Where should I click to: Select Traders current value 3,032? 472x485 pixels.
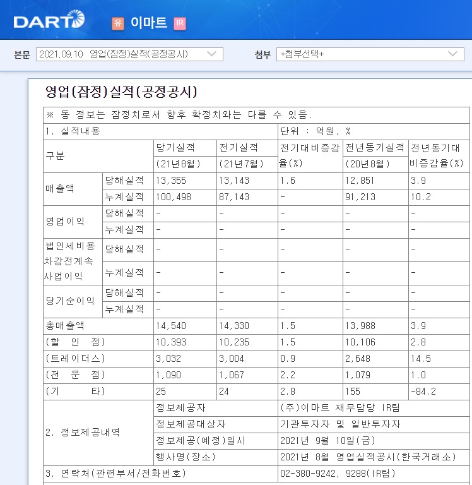click(168, 359)
